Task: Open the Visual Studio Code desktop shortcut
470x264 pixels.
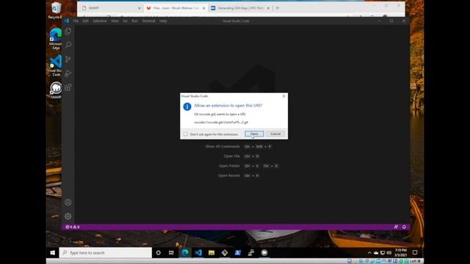Action: 56,65
